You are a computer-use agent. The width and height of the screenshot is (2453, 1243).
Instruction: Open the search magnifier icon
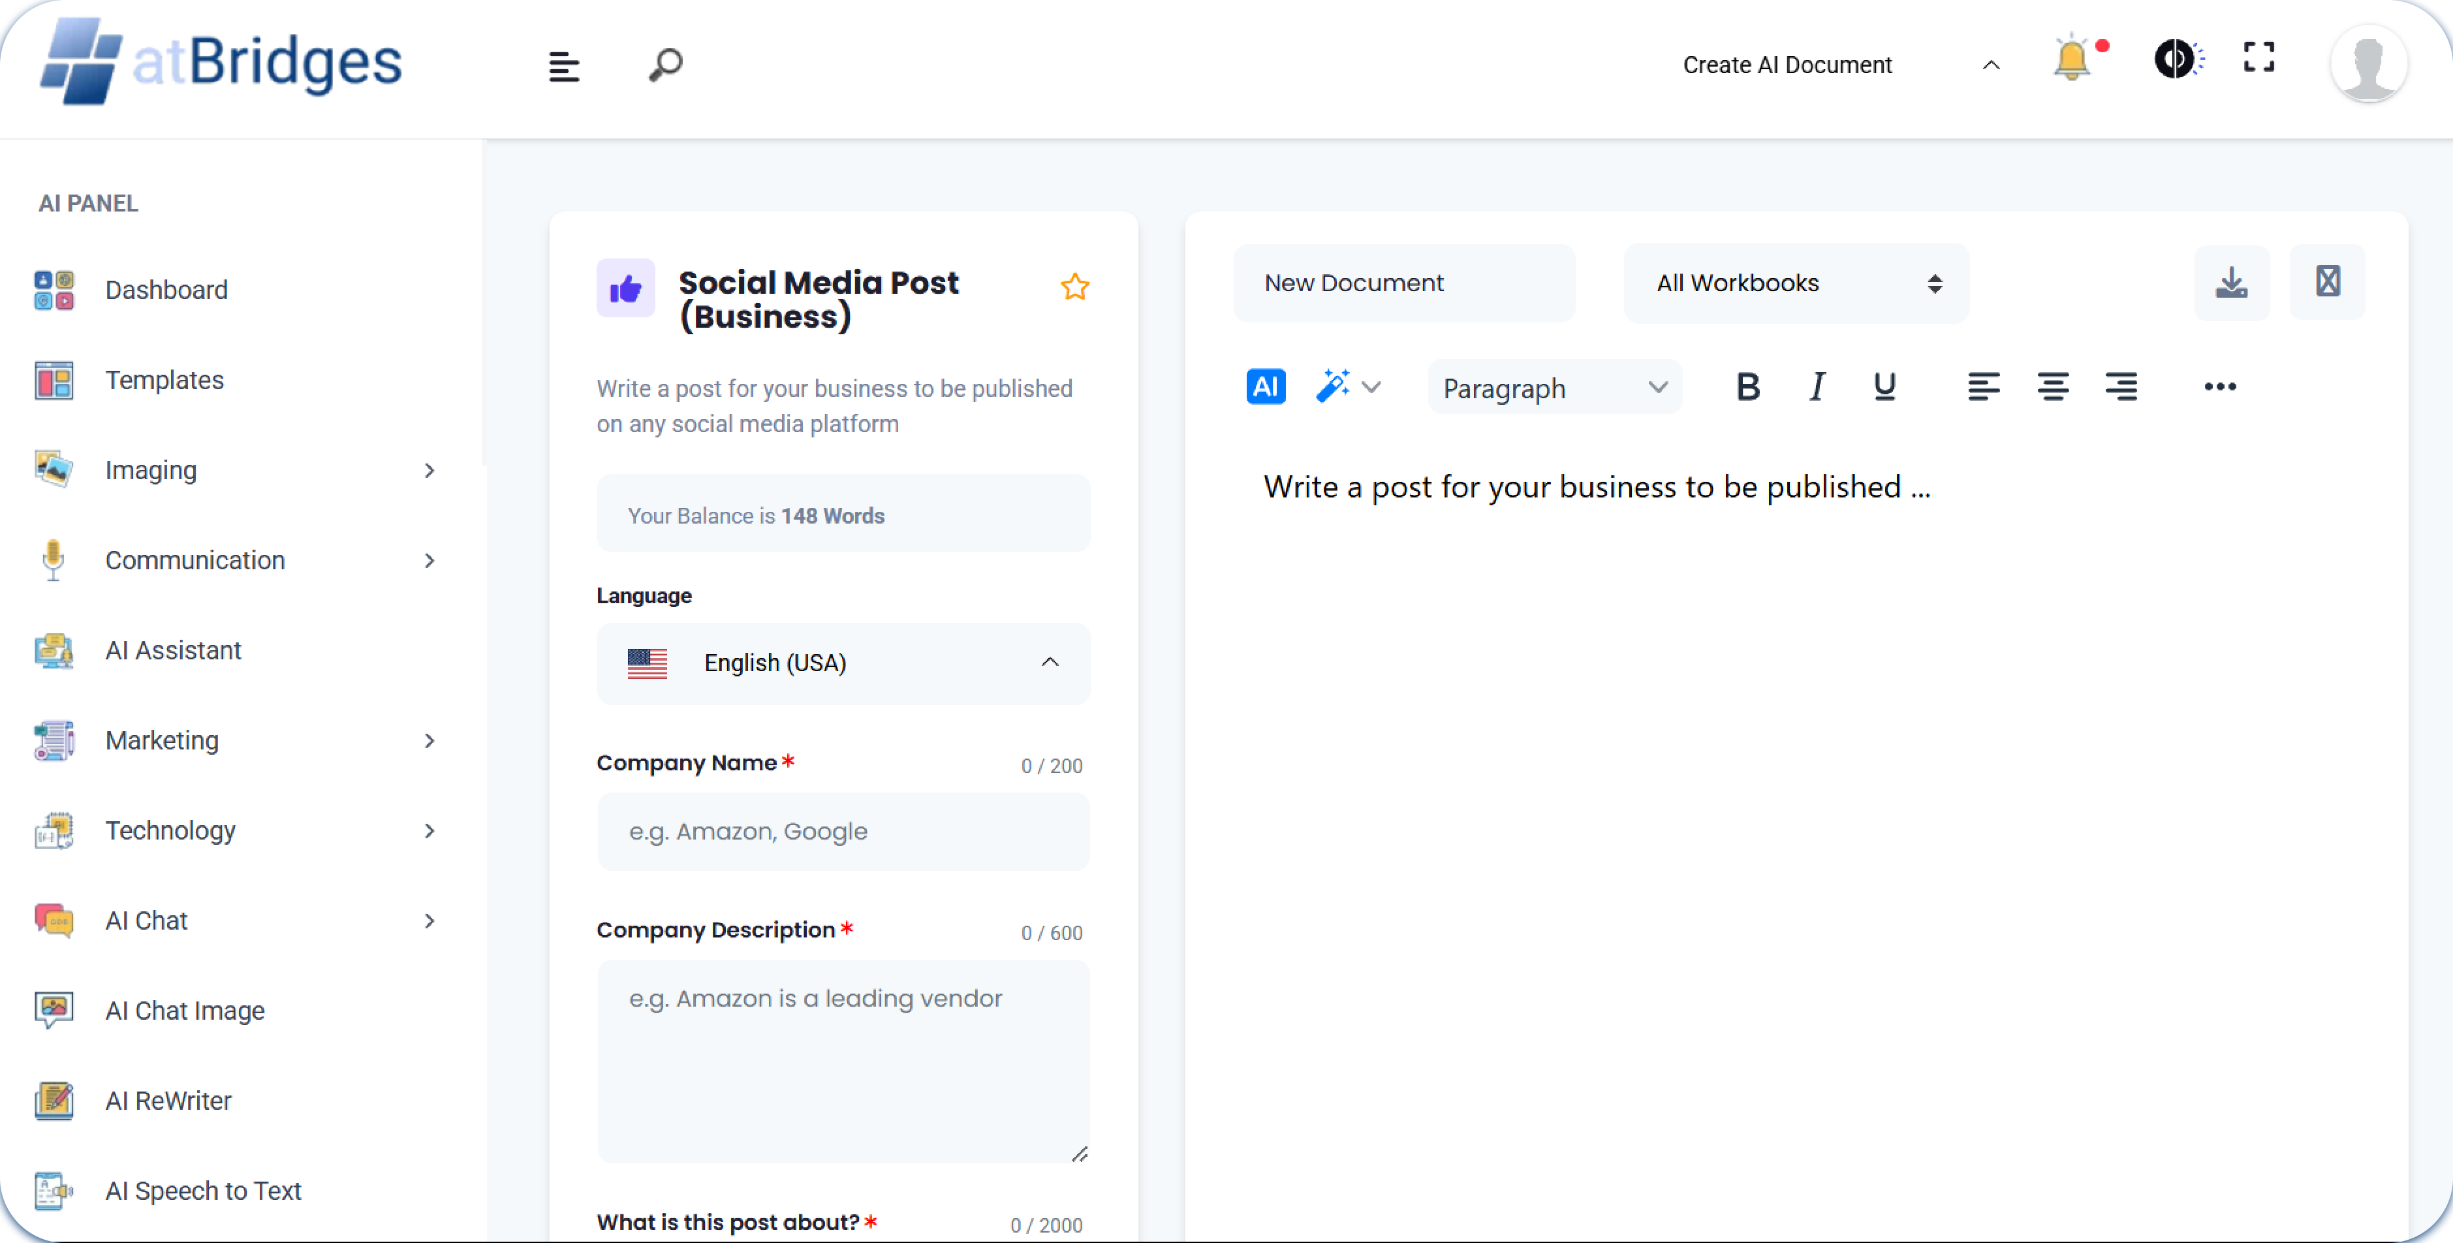(x=666, y=65)
